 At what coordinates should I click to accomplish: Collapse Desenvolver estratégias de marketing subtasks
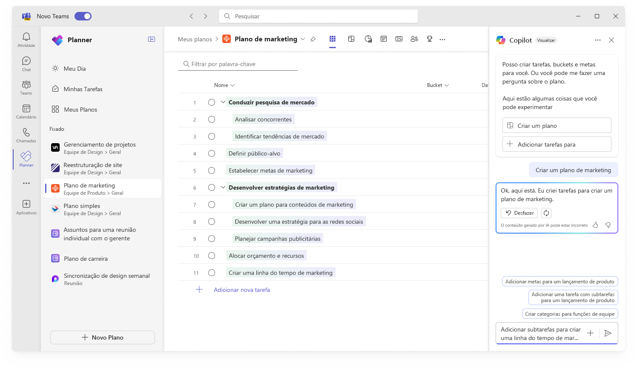[x=223, y=187]
